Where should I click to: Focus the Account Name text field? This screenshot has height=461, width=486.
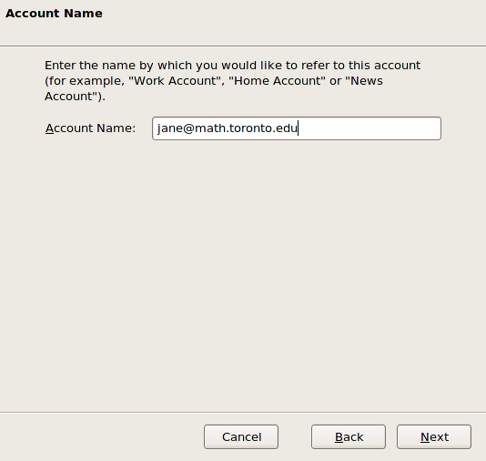[x=297, y=128]
